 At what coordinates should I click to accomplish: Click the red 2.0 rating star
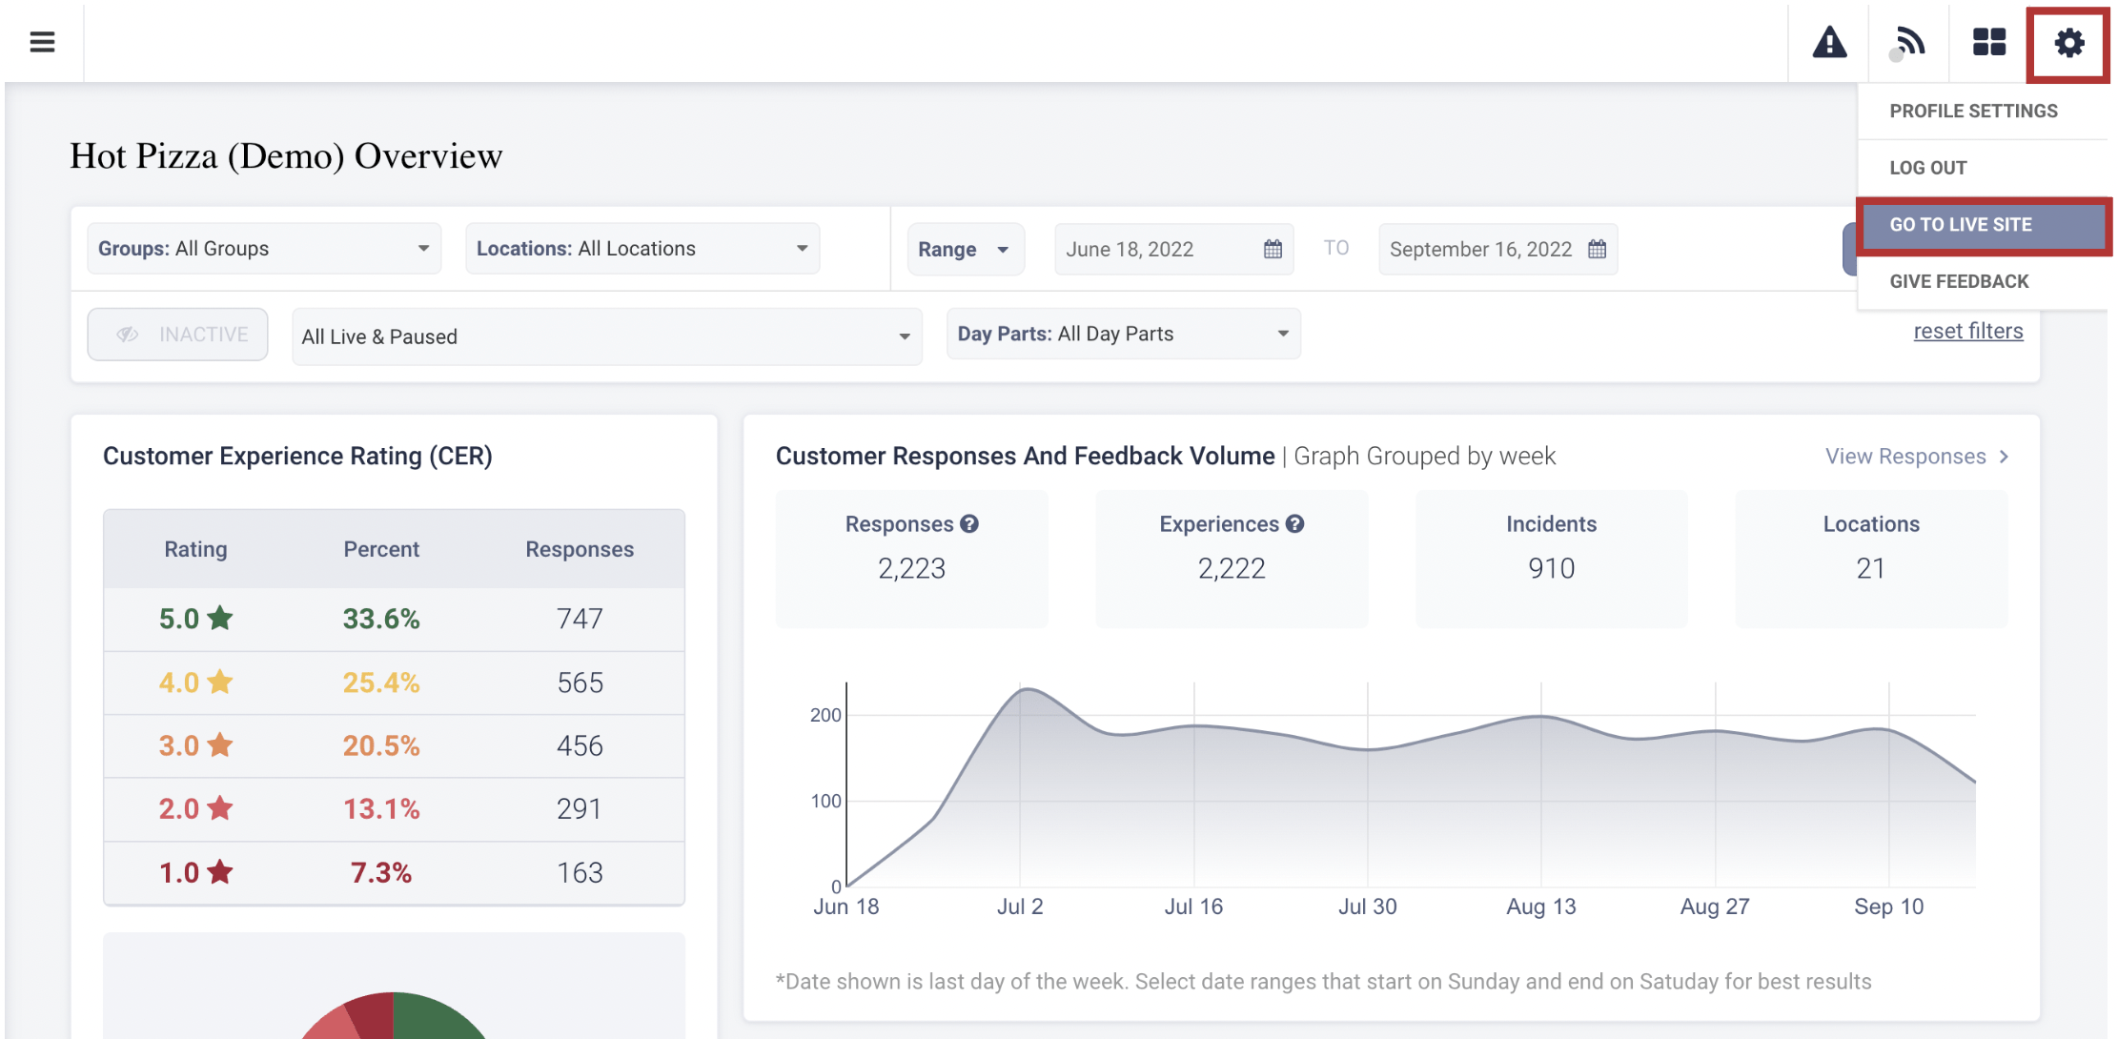point(220,808)
